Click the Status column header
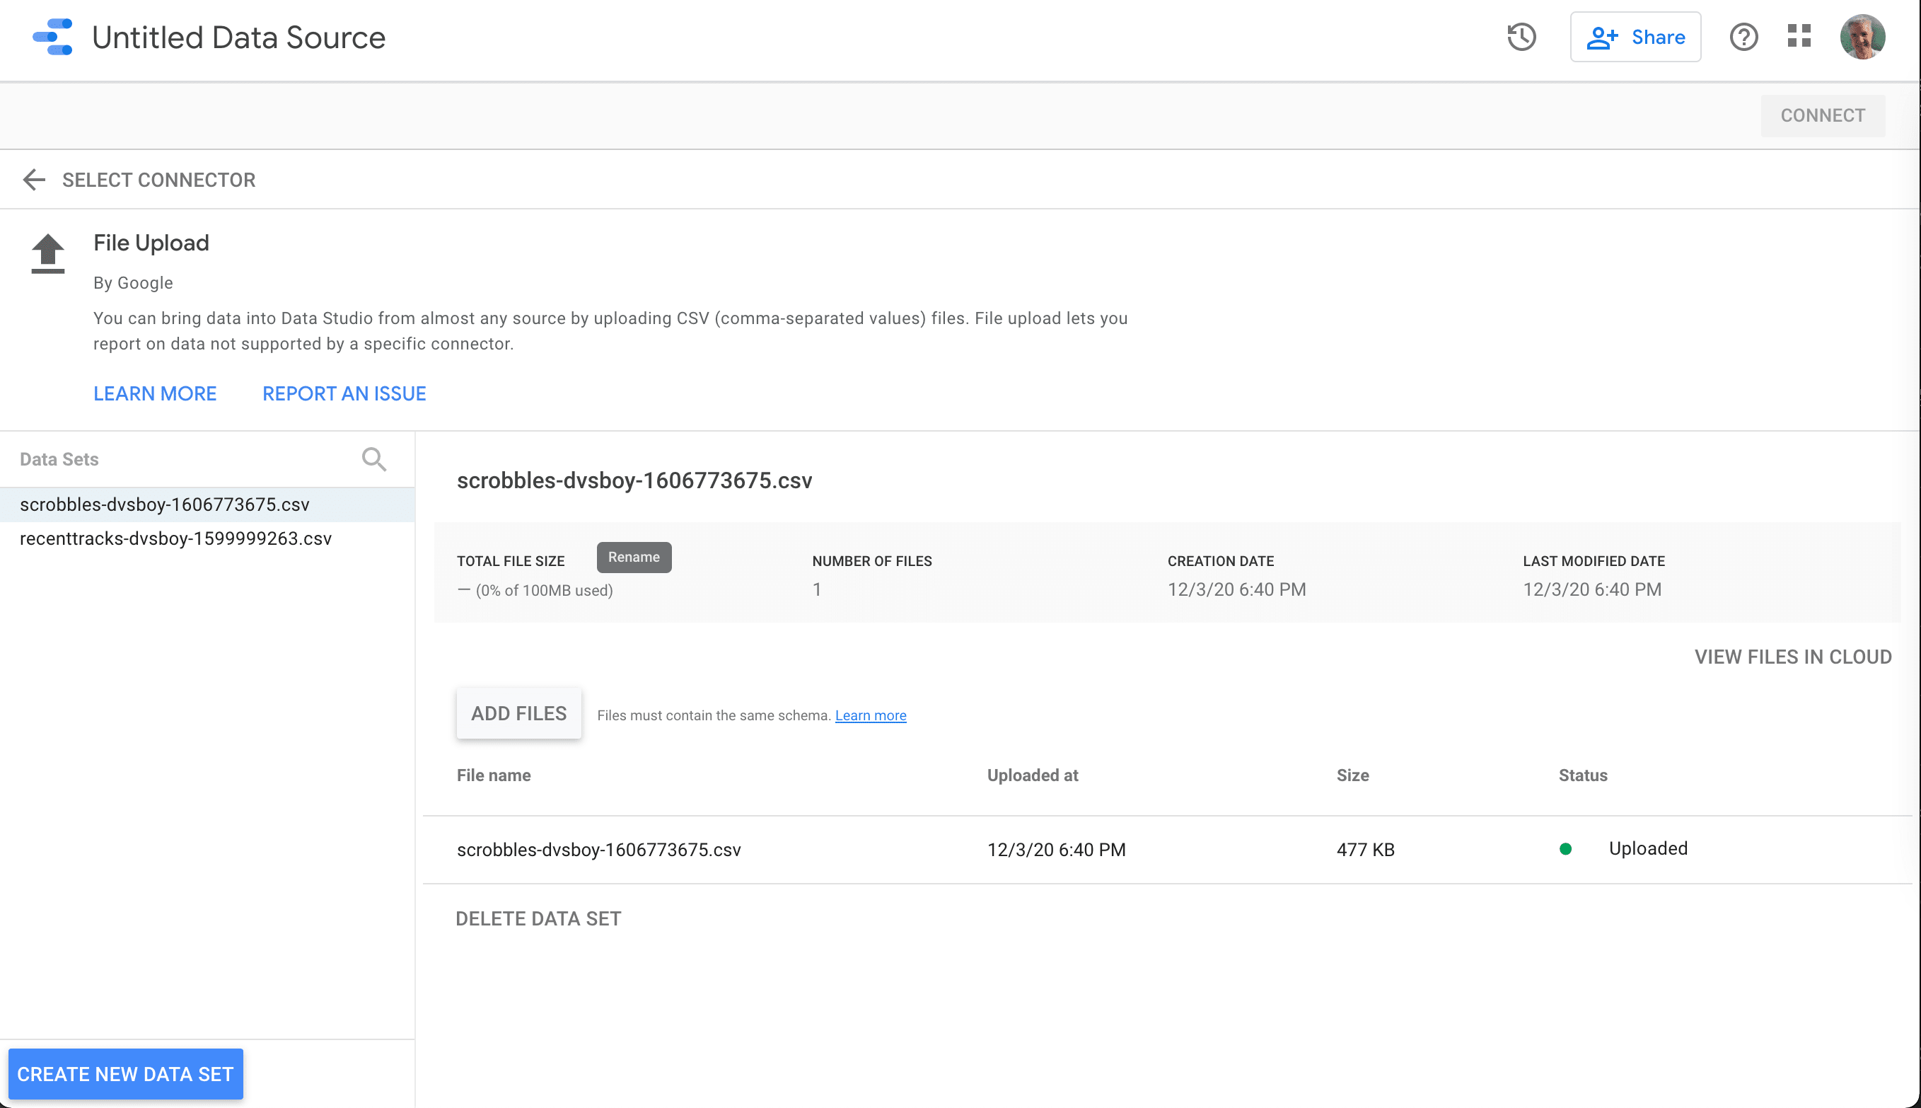This screenshot has height=1108, width=1921. coord(1583,775)
